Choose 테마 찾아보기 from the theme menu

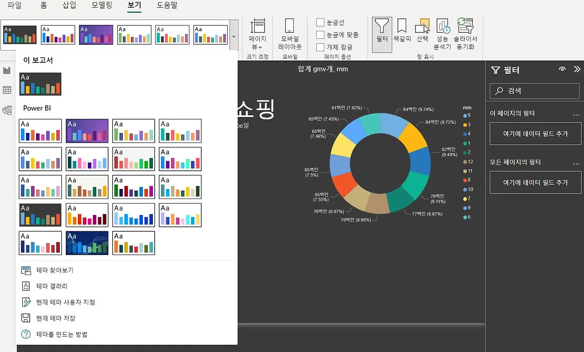click(55, 270)
